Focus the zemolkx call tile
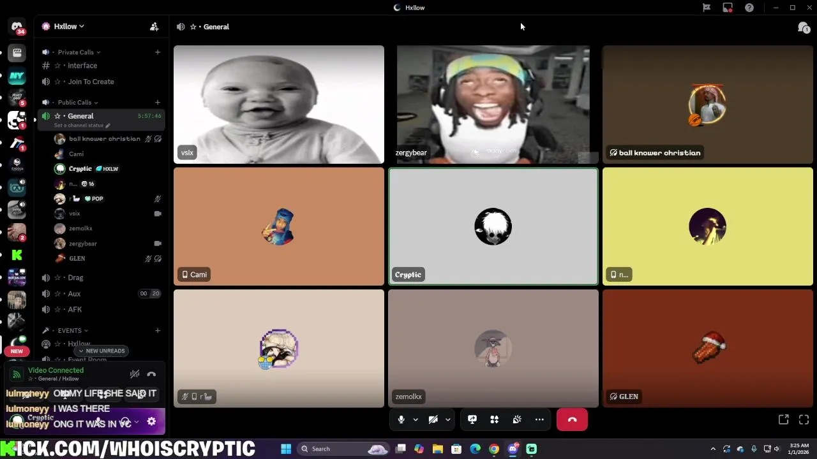This screenshot has height=459, width=817. tap(493, 348)
